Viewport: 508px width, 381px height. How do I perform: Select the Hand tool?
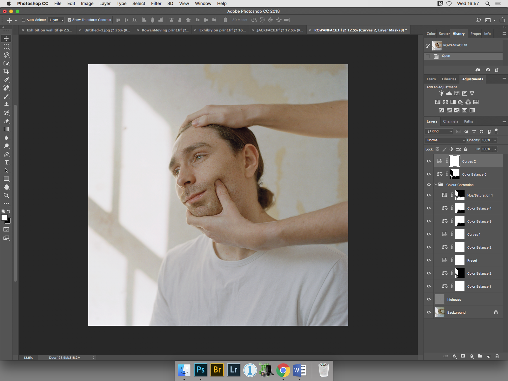pos(6,187)
